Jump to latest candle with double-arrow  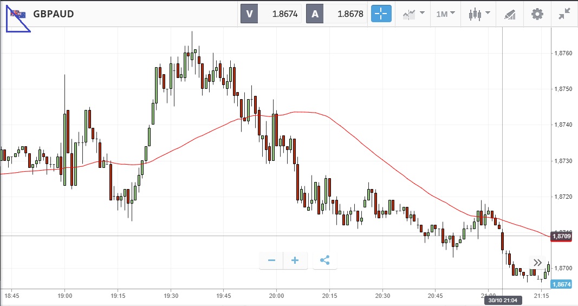click(x=537, y=263)
